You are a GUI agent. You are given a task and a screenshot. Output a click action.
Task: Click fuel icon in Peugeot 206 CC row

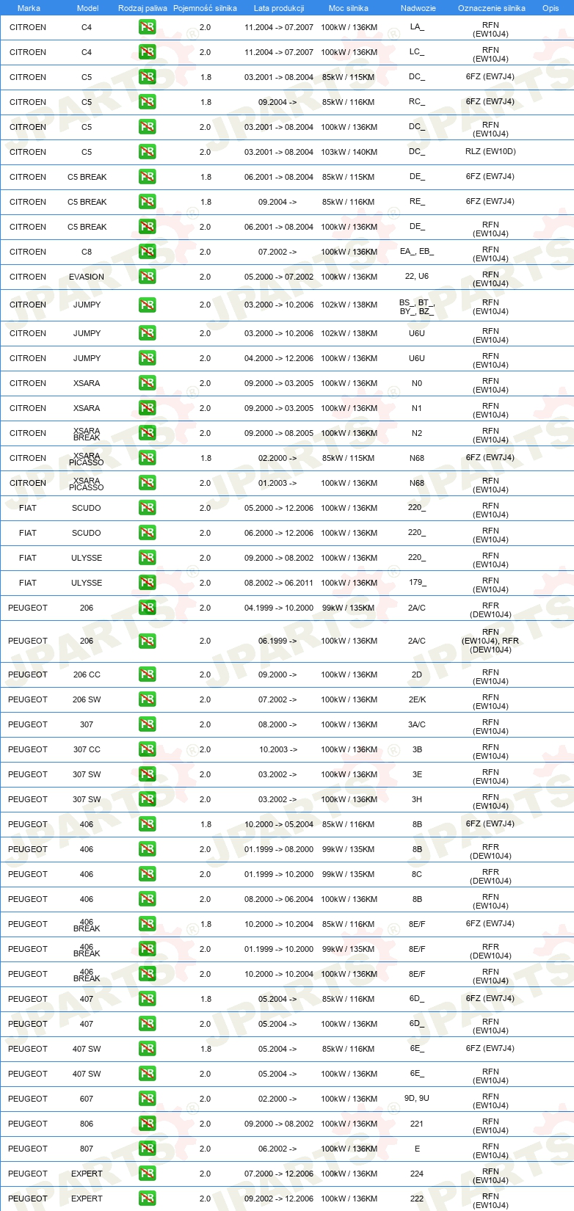click(x=148, y=674)
